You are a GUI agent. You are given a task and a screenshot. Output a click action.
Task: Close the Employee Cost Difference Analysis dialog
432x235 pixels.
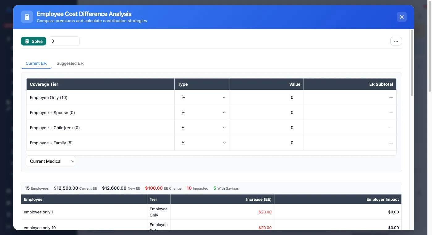coord(401,17)
